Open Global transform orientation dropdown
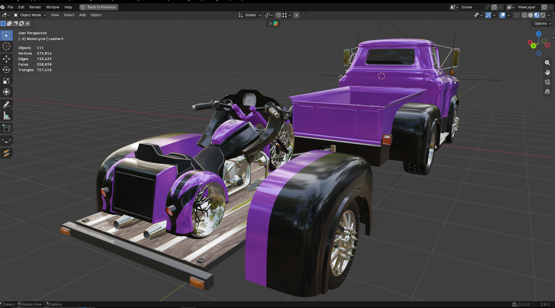Viewport: 555px width, 308px height. coord(250,15)
